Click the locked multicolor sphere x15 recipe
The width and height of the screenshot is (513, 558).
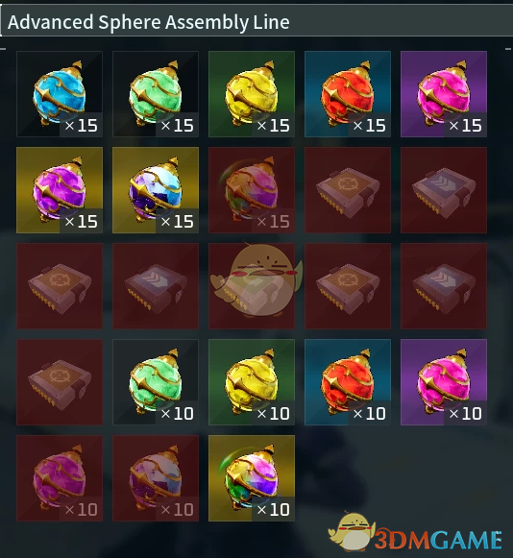coord(252,190)
